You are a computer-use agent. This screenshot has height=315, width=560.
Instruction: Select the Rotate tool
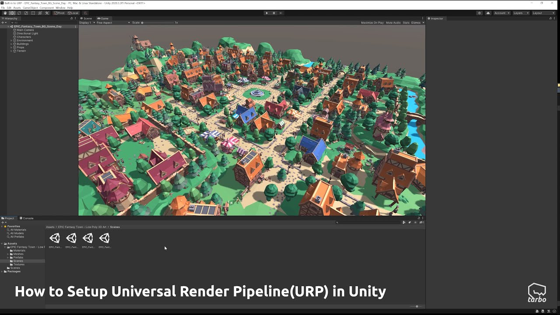pyautogui.click(x=19, y=13)
